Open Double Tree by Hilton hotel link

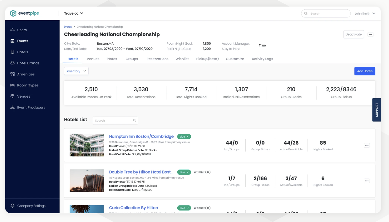pyautogui.click(x=141, y=172)
